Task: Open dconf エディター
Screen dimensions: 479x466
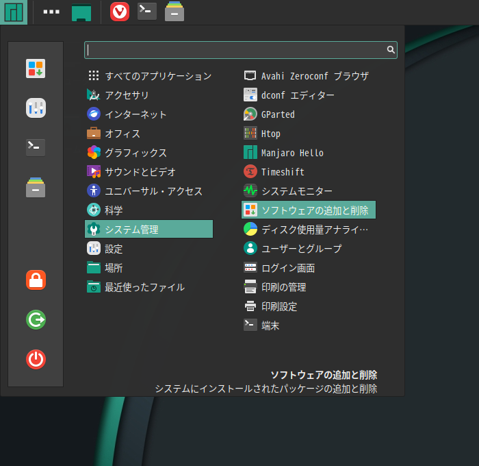Action: [x=297, y=95]
